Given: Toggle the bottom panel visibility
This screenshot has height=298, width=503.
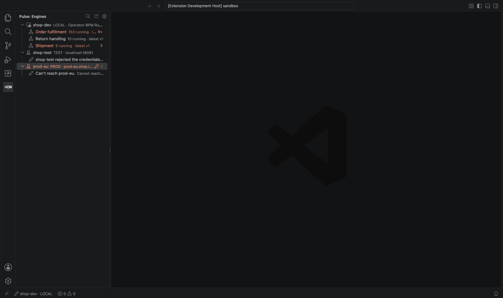Looking at the screenshot, I should 488,6.
